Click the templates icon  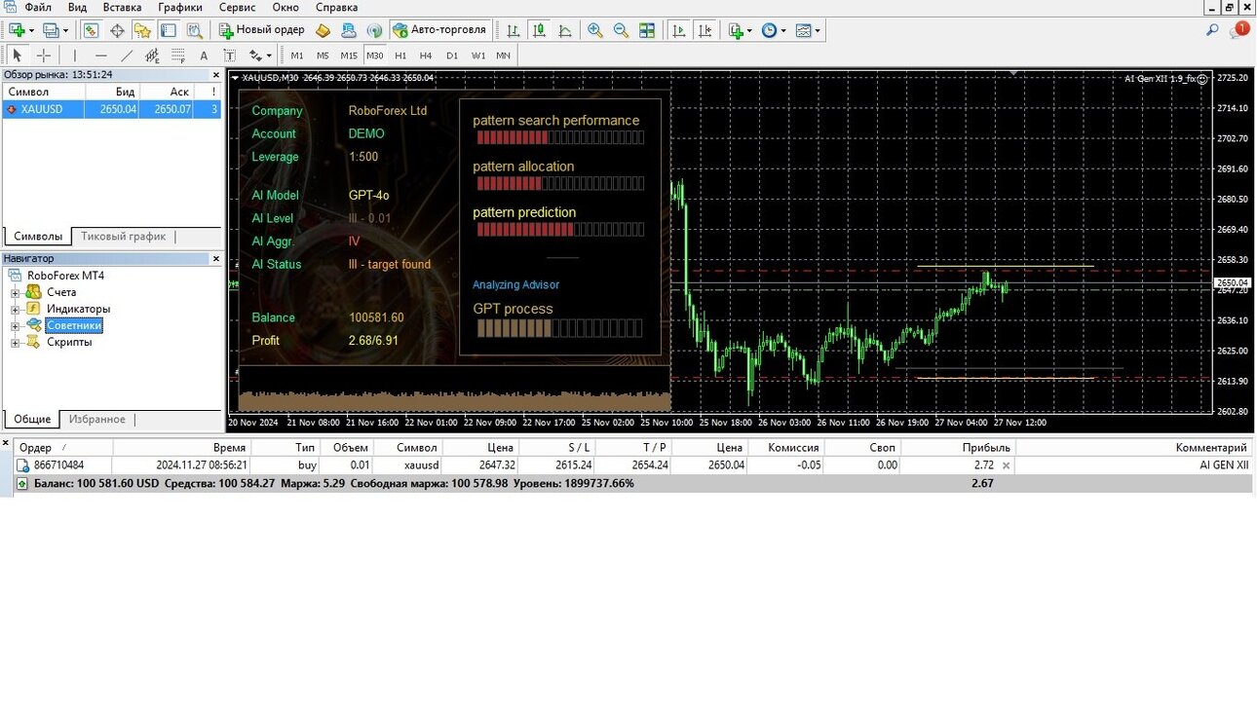pyautogui.click(x=803, y=30)
